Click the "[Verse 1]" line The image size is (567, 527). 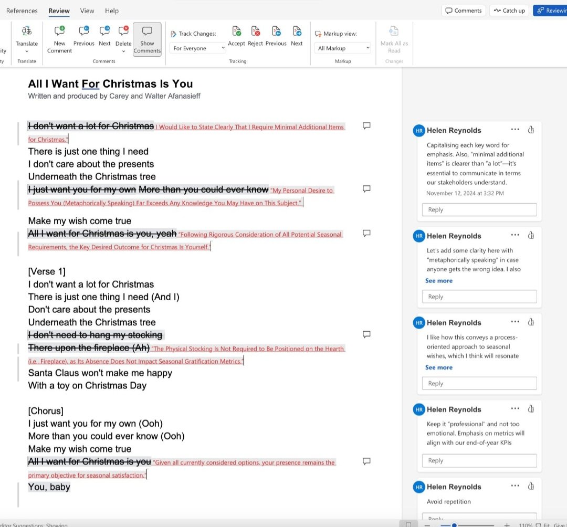[x=47, y=271]
